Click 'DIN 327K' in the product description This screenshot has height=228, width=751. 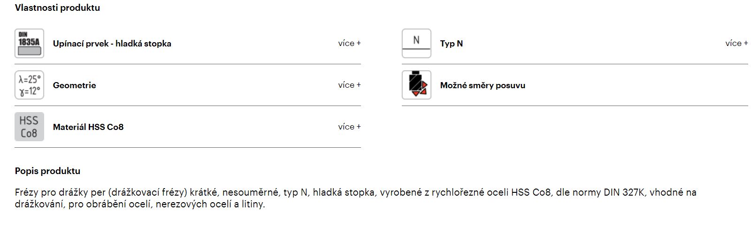pos(625,192)
